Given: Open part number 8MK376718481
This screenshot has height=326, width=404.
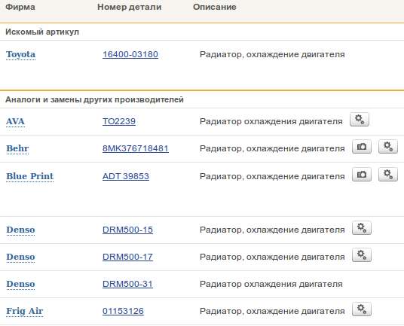Looking at the screenshot, I should coord(136,148).
